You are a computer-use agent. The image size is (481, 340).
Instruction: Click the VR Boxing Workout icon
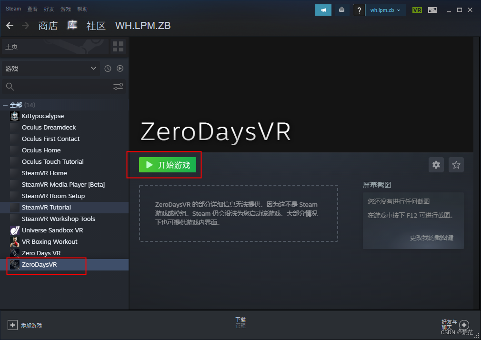coord(14,242)
